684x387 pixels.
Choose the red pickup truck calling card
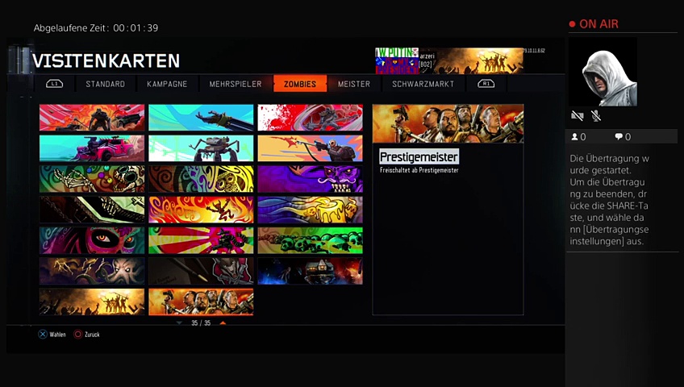tap(92, 148)
